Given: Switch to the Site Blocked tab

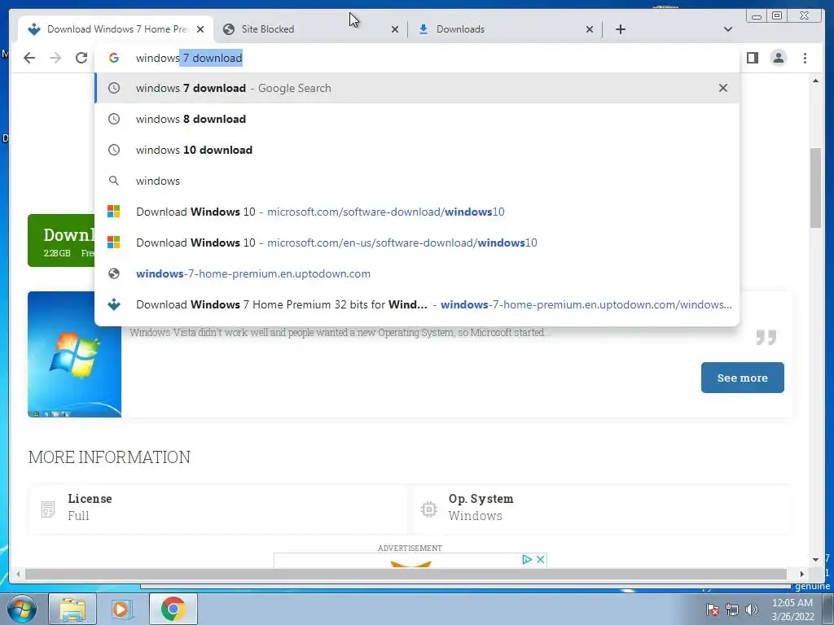Looking at the screenshot, I should click(309, 29).
